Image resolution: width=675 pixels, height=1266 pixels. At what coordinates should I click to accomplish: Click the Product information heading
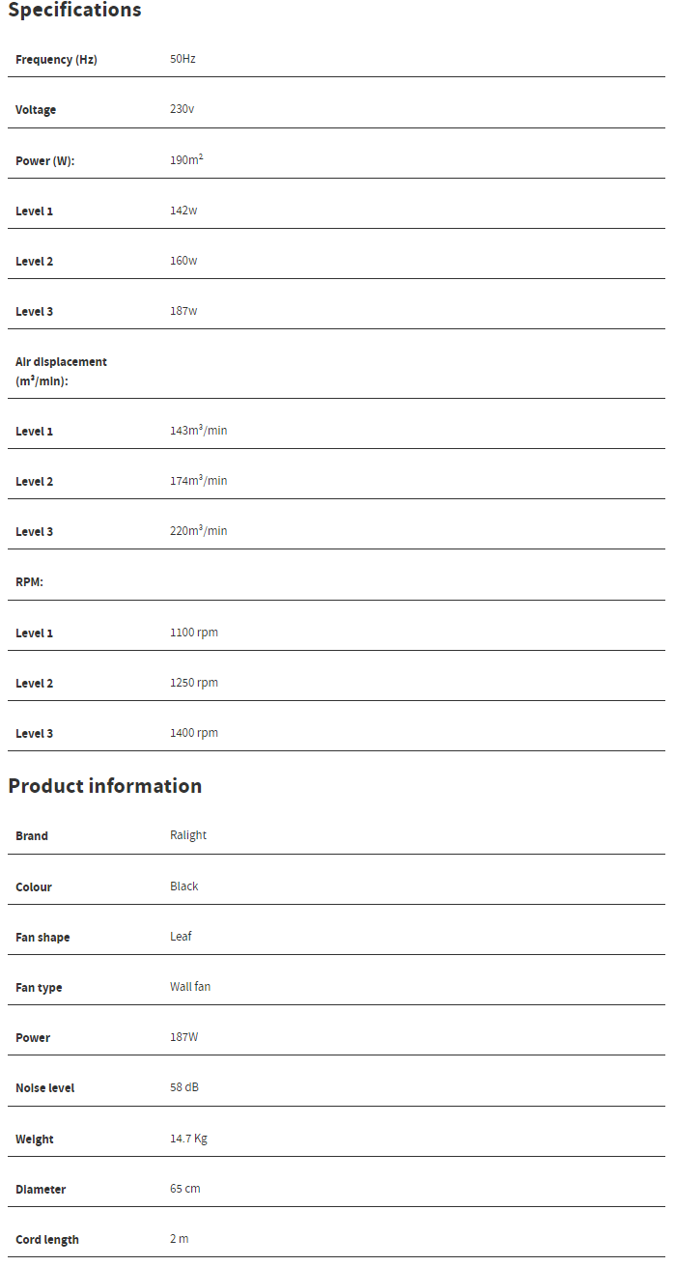(x=104, y=786)
